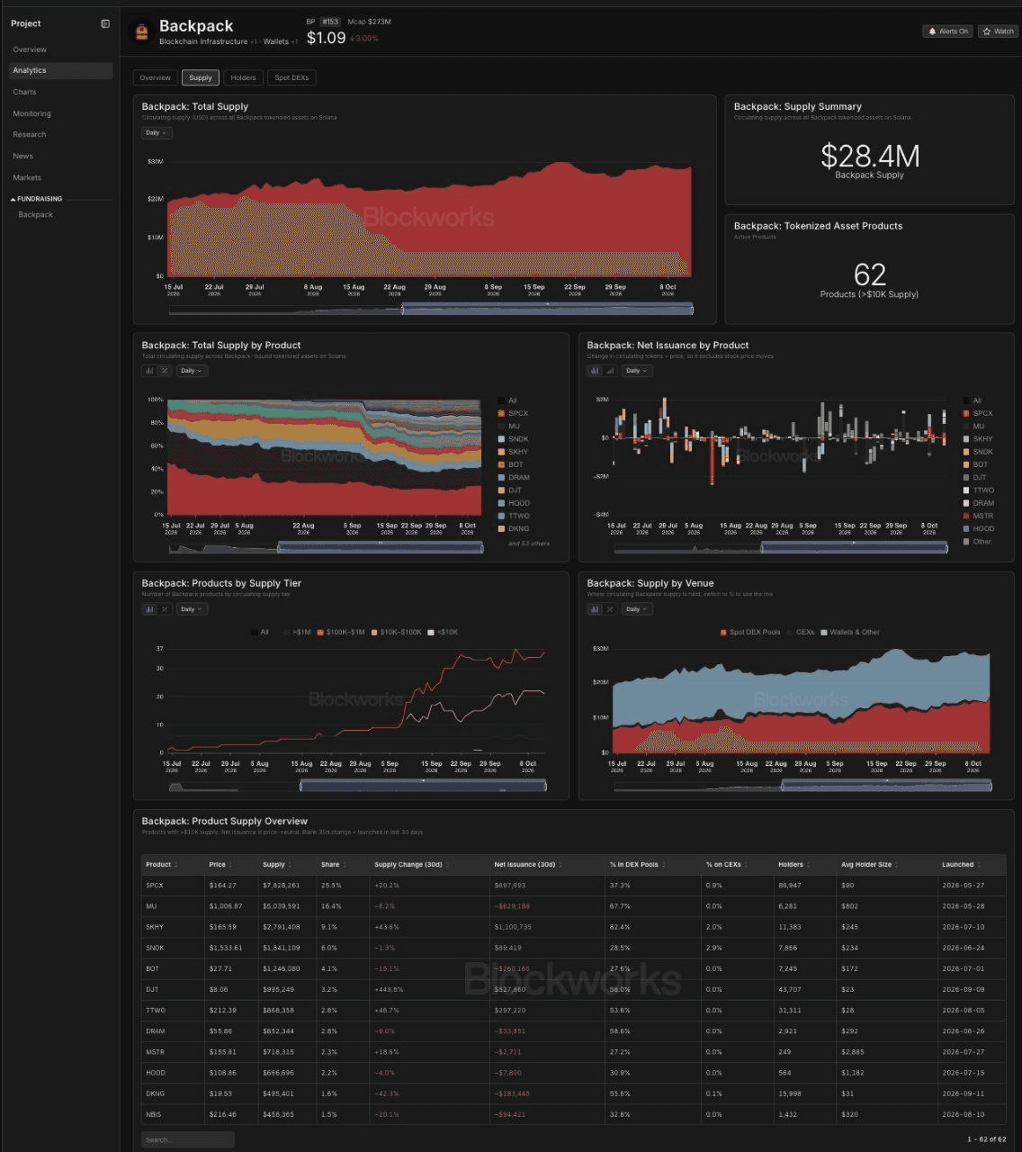Select percent view in Supply by Venue
Image resolution: width=1022 pixels, height=1152 pixels.
click(610, 609)
